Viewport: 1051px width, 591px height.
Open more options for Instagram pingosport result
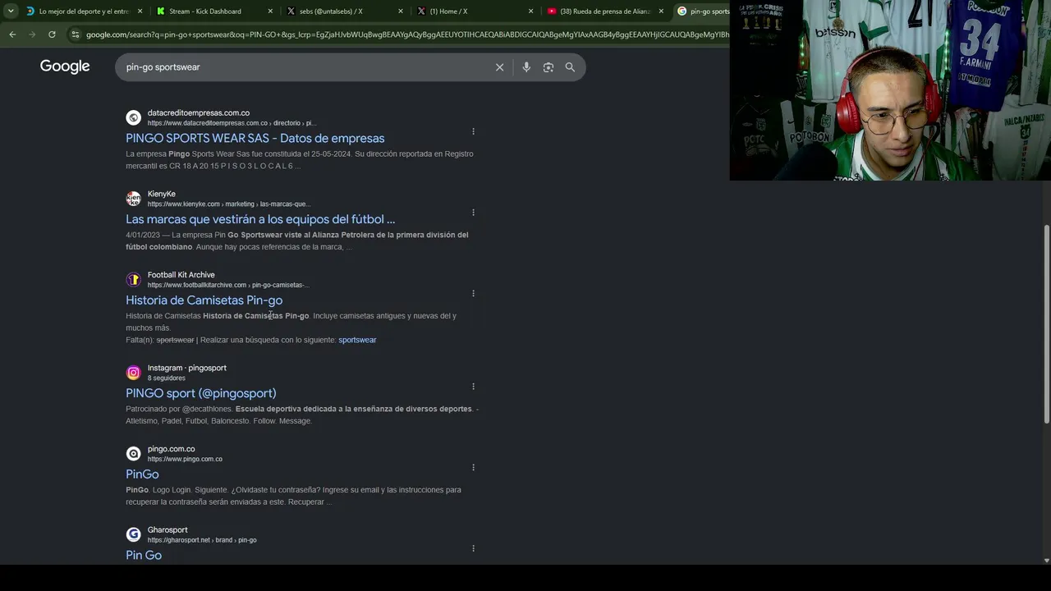pyautogui.click(x=473, y=387)
